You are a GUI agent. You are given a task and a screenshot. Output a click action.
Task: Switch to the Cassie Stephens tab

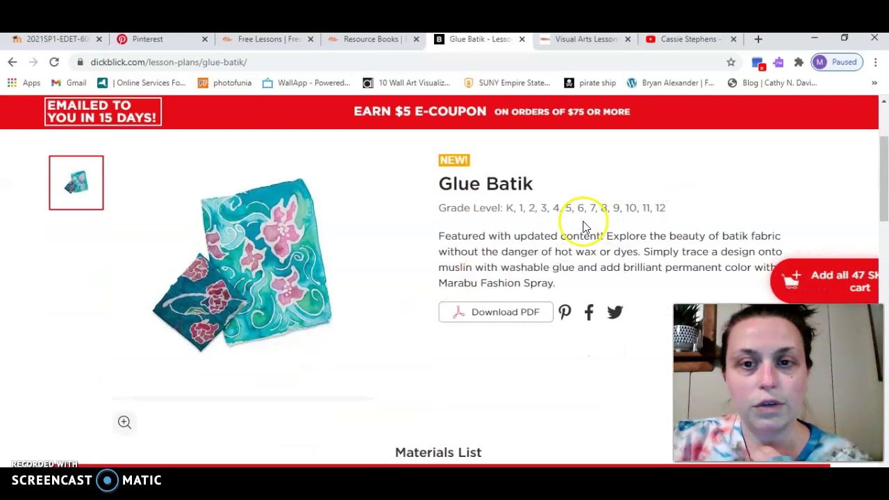pos(690,39)
